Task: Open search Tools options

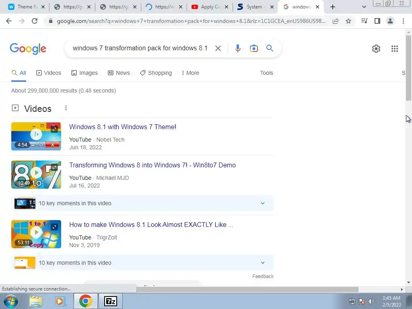Action: (266, 73)
